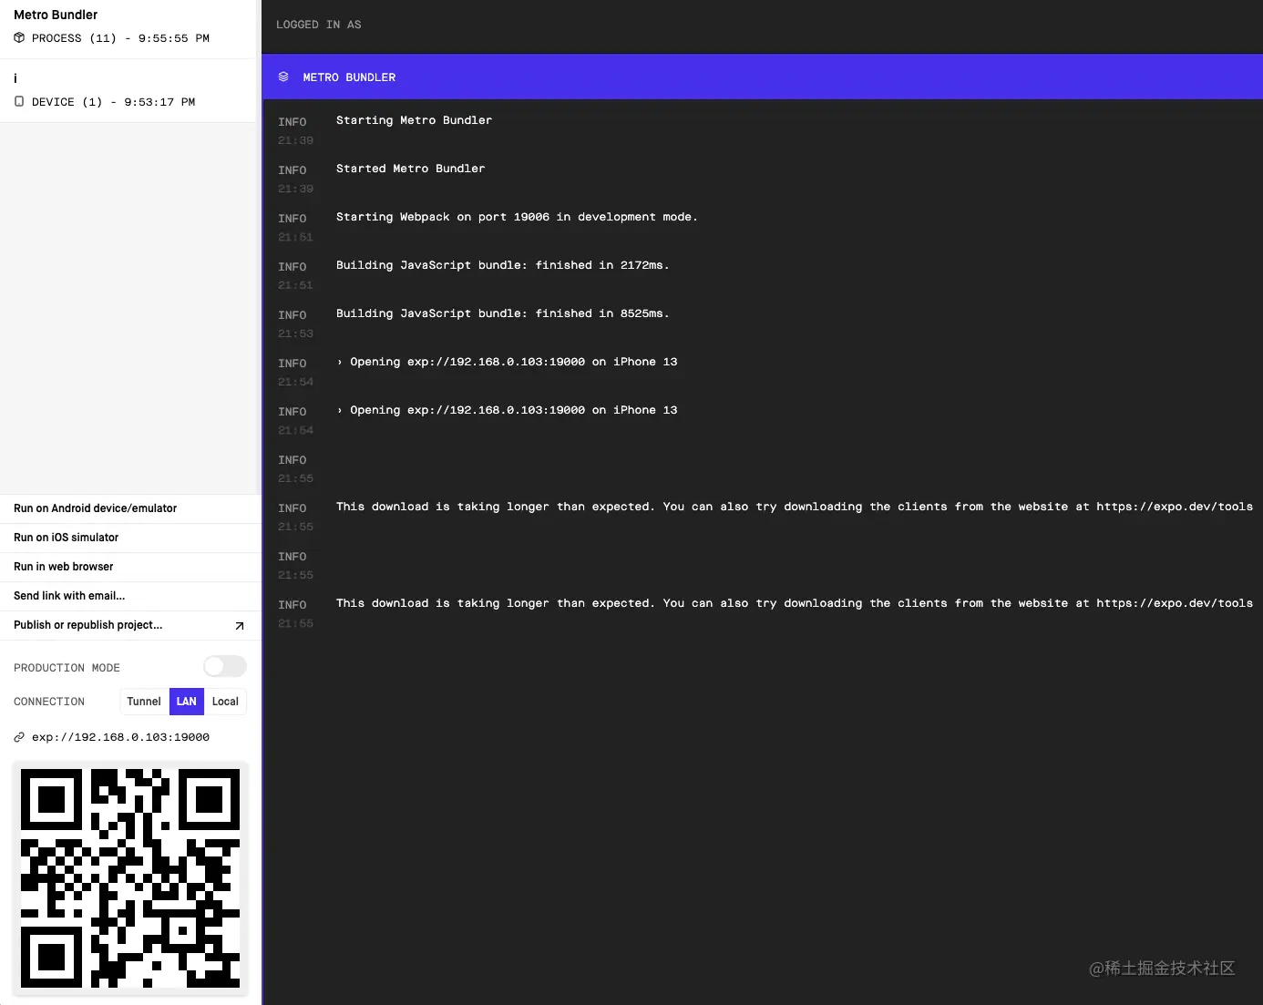Open Send link with email option

click(130, 596)
